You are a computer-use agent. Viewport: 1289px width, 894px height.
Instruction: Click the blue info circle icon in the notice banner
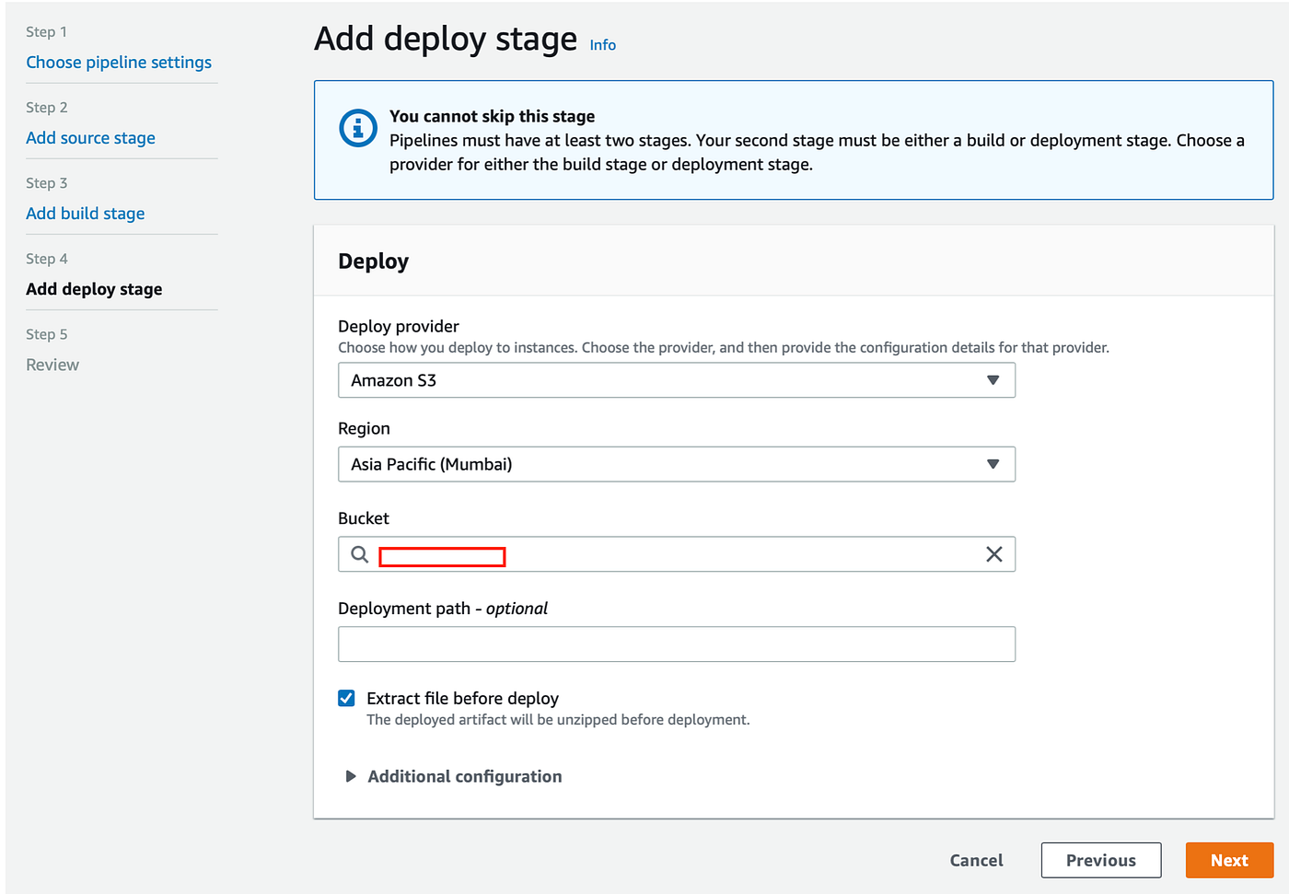[x=357, y=129]
